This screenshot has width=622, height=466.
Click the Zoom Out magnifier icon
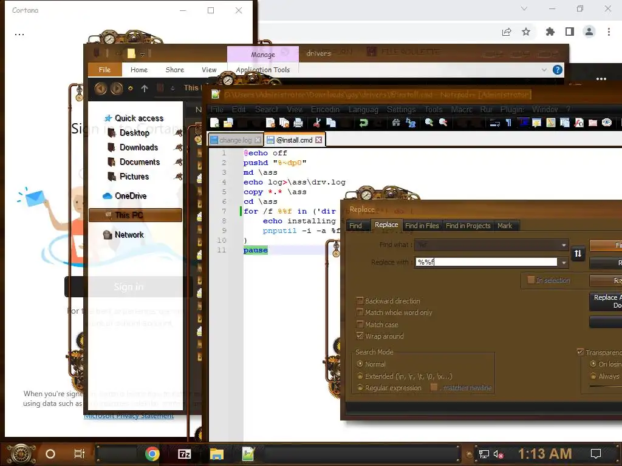443,123
